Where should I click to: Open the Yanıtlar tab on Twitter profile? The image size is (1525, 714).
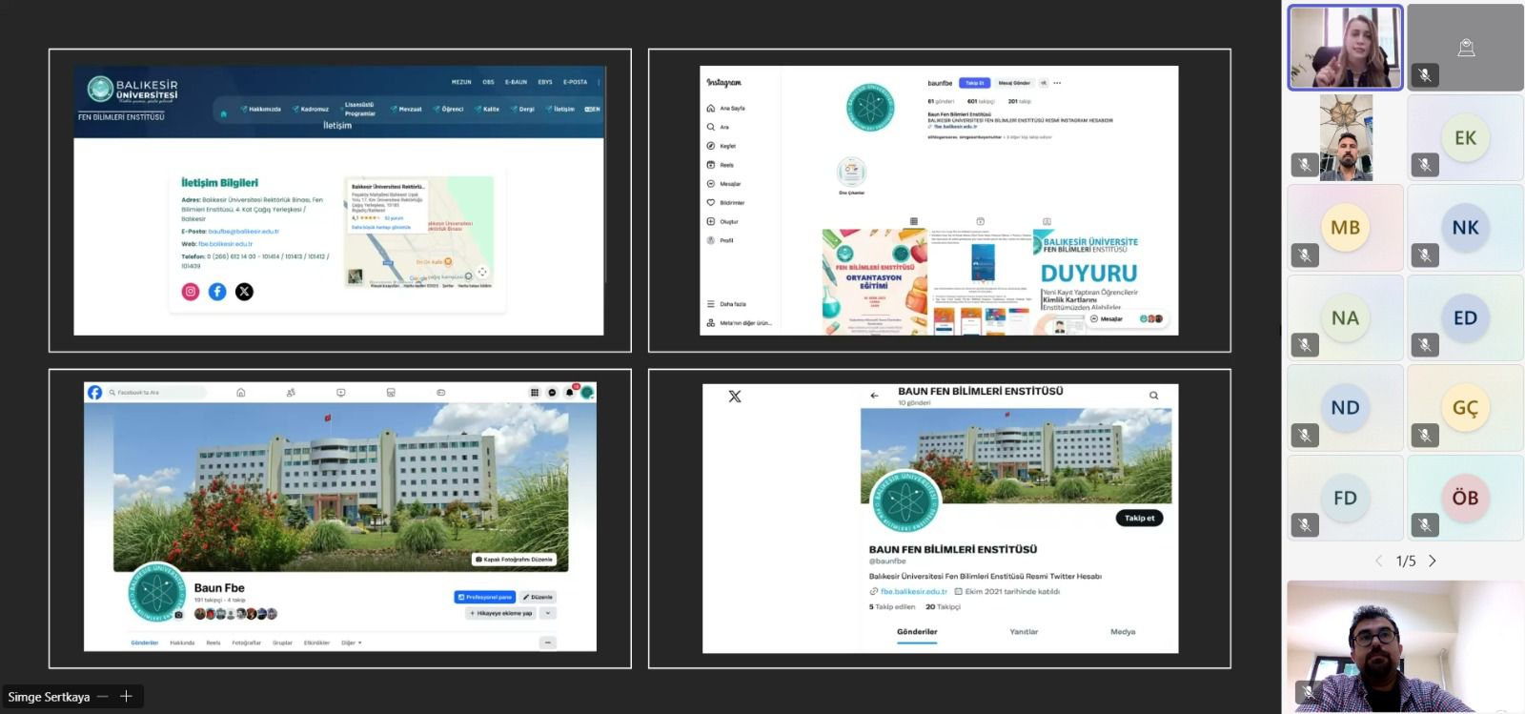(1024, 632)
